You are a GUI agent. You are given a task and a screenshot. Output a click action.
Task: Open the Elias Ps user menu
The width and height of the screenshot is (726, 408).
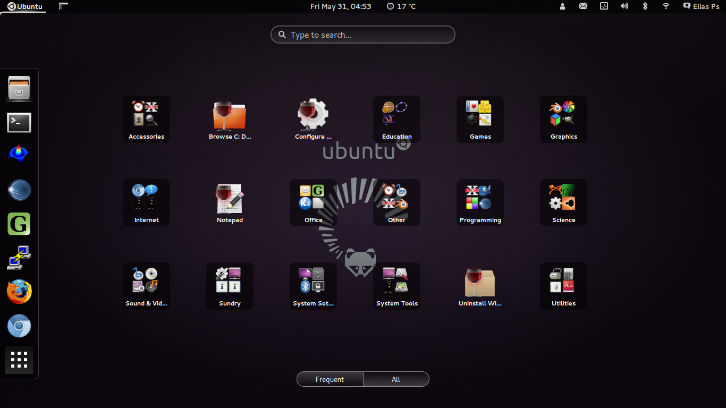point(701,6)
